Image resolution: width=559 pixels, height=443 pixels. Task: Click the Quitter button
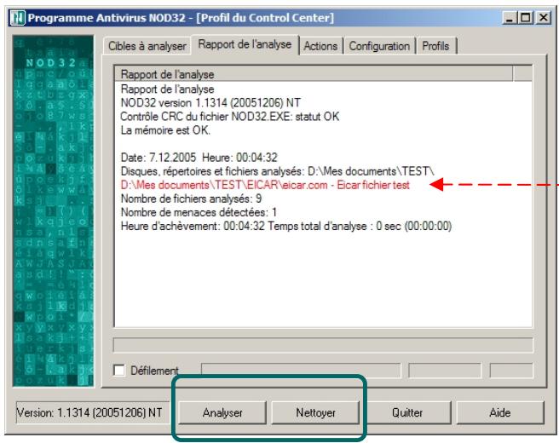tap(407, 412)
